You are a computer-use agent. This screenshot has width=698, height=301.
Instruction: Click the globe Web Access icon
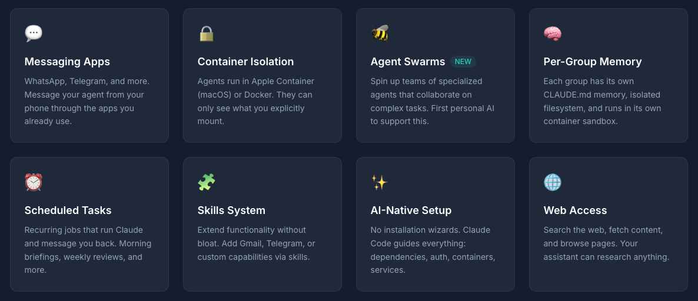pos(552,182)
